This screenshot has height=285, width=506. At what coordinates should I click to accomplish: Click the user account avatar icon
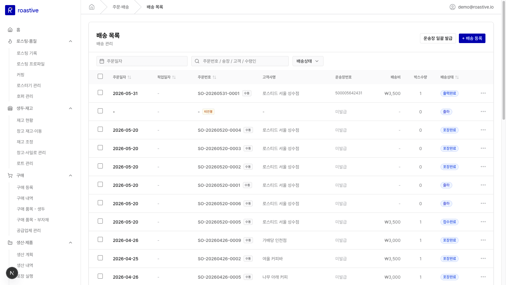453,7
